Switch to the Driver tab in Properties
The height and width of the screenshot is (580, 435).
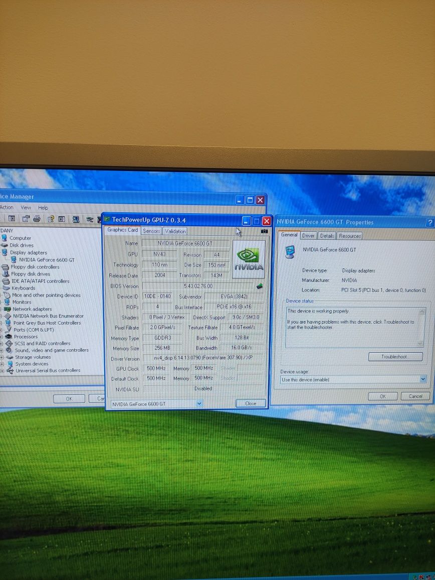(308, 236)
